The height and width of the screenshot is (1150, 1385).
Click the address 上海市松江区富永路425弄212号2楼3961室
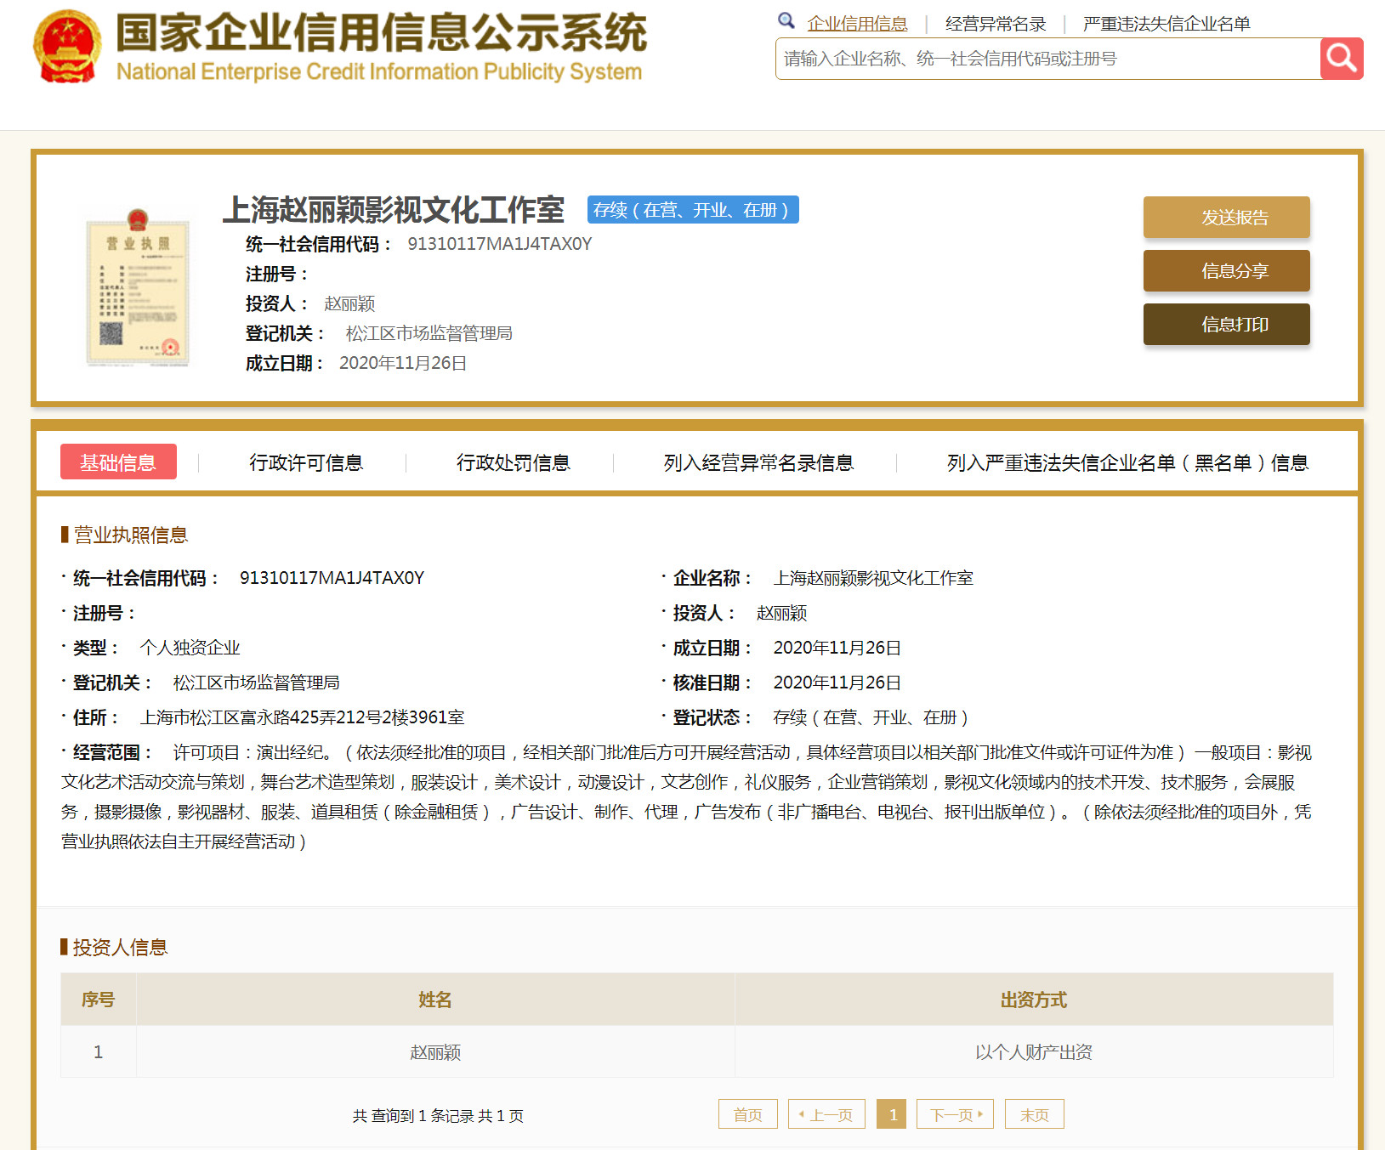(x=302, y=717)
